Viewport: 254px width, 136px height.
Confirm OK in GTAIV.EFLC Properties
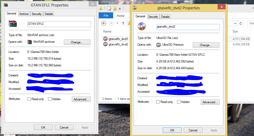(x=43, y=127)
